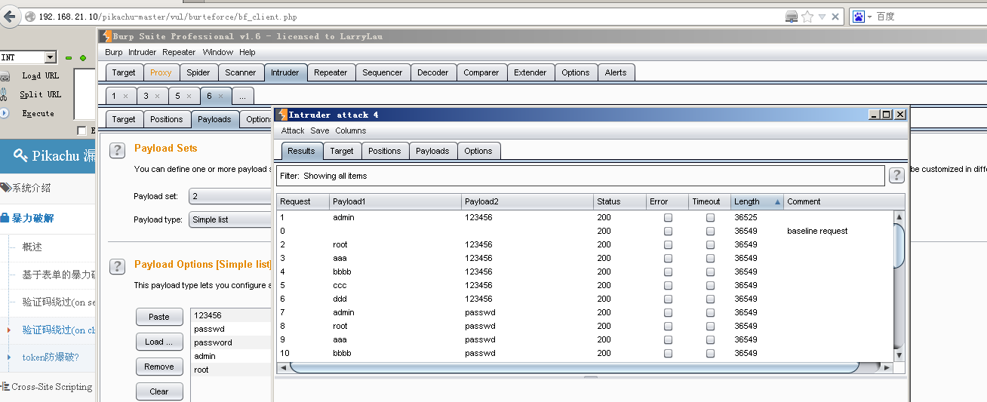Screen dimensions: 987x402
Task: Switch to the Spider tab
Action: click(198, 72)
